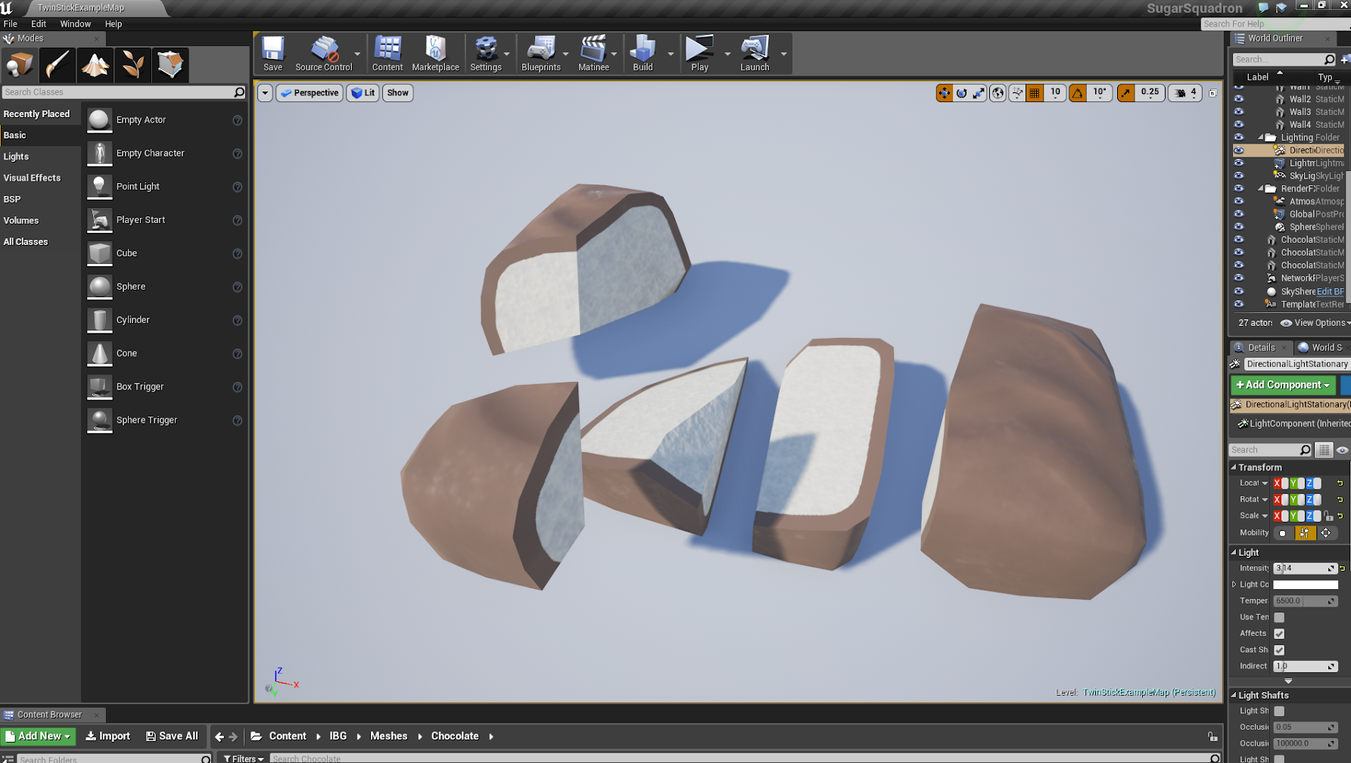Screen dimensions: 1351x763
Task: Click the Launch toolbar icon
Action: pyautogui.click(x=755, y=53)
